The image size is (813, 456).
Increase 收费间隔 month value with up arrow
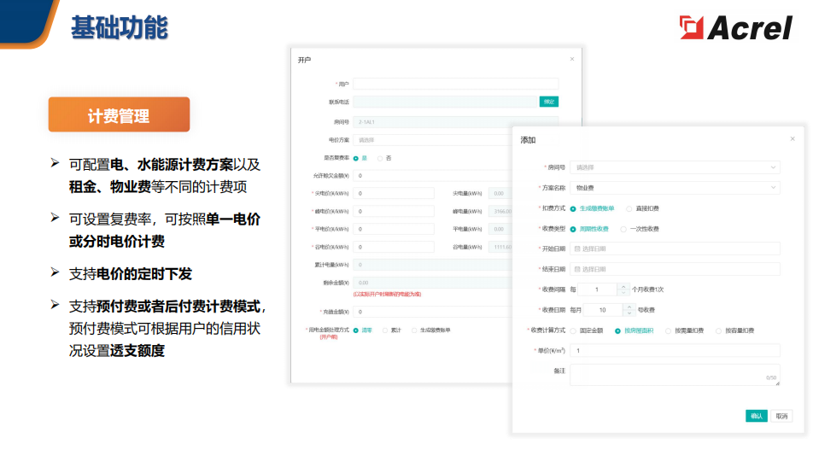click(x=623, y=286)
